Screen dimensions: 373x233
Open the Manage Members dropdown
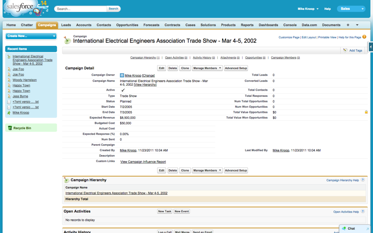point(207,68)
